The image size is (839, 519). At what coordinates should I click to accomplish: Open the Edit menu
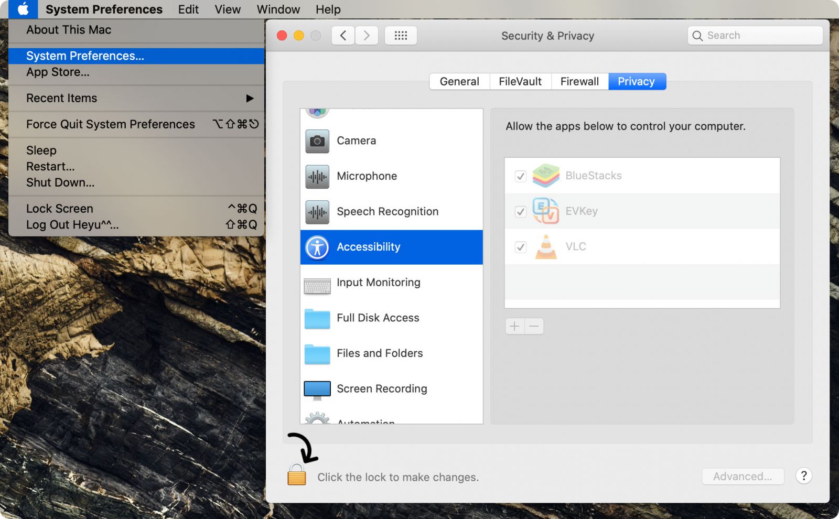(x=188, y=9)
